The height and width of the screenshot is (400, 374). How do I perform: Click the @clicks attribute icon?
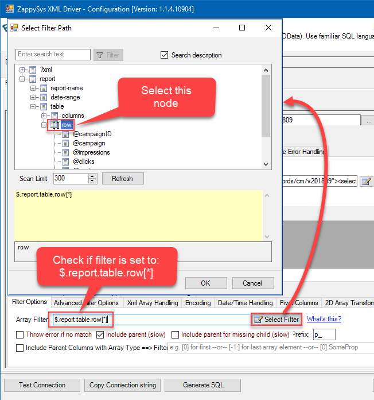click(x=65, y=161)
